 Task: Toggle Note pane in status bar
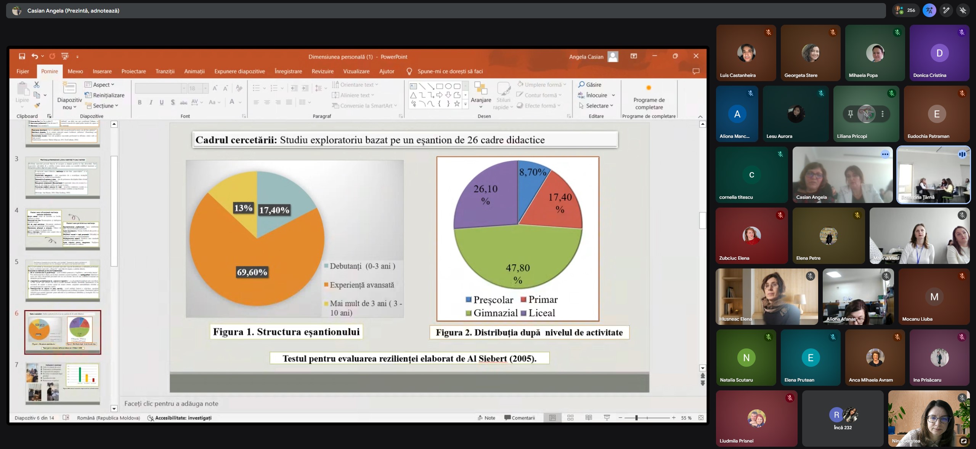[x=486, y=418]
